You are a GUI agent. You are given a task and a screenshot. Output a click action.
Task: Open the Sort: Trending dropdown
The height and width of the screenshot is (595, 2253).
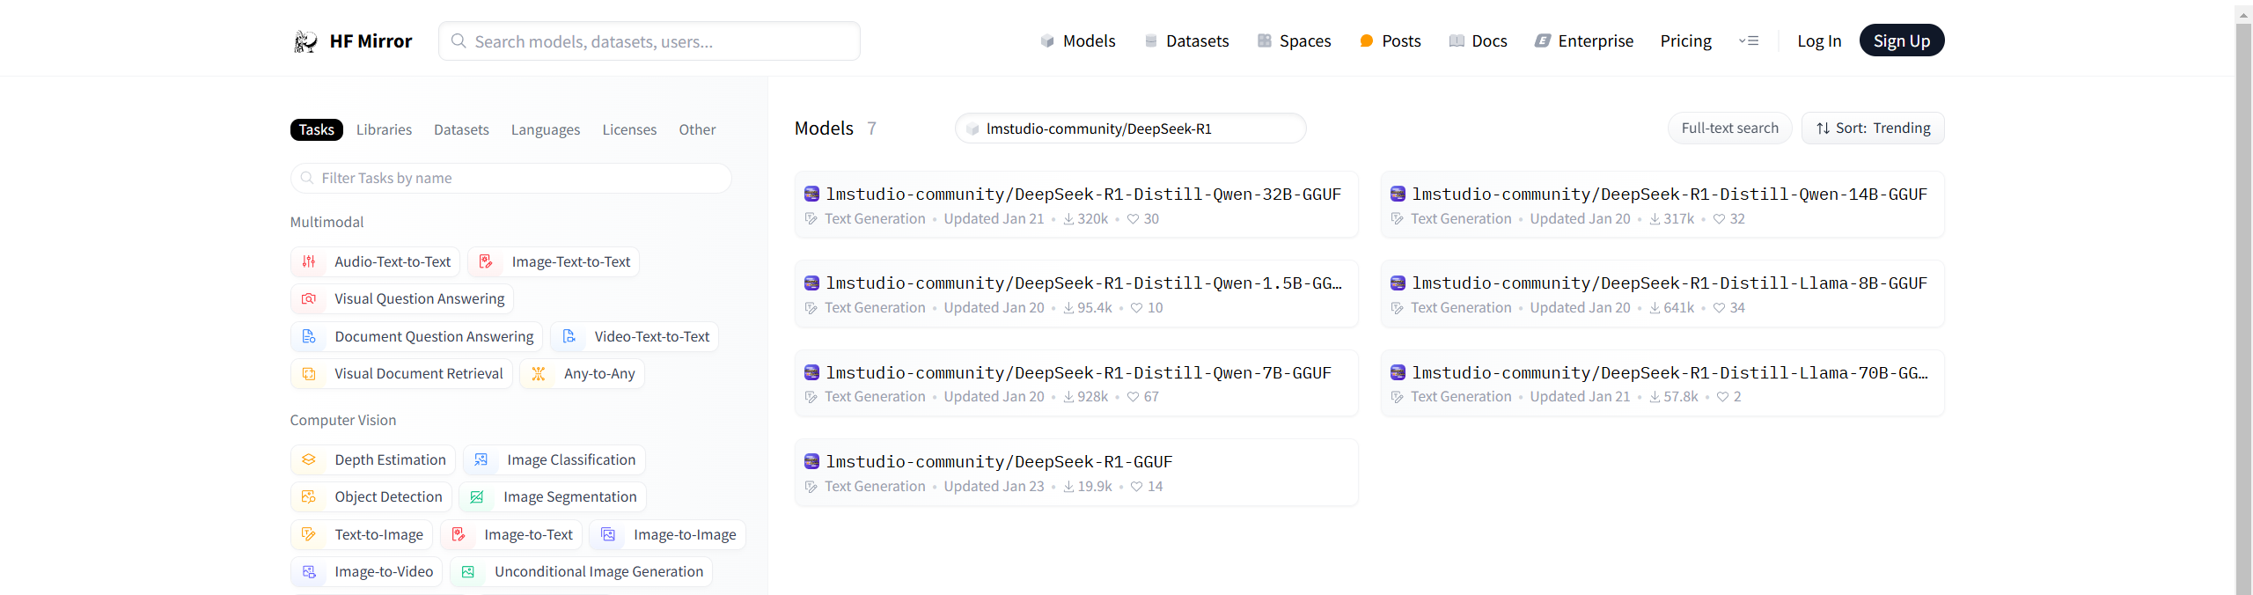pyautogui.click(x=1873, y=129)
